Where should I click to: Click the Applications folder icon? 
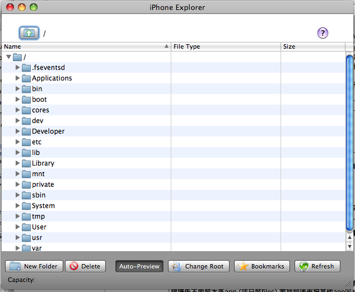click(26, 78)
